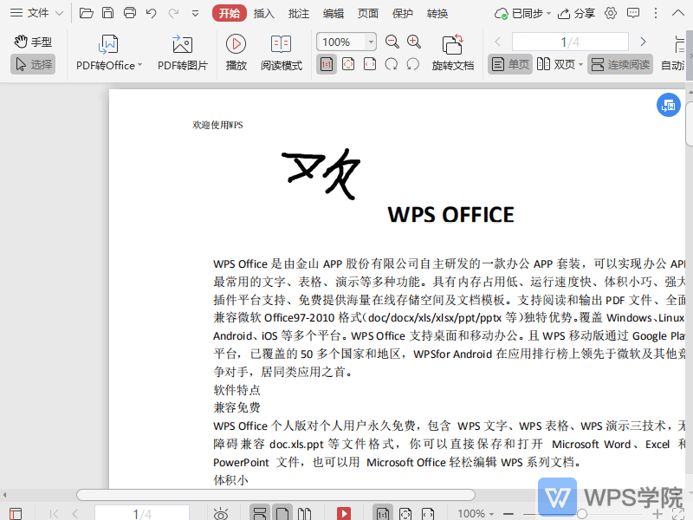Choose the 双页 double page view
The image size is (693, 520).
click(555, 64)
